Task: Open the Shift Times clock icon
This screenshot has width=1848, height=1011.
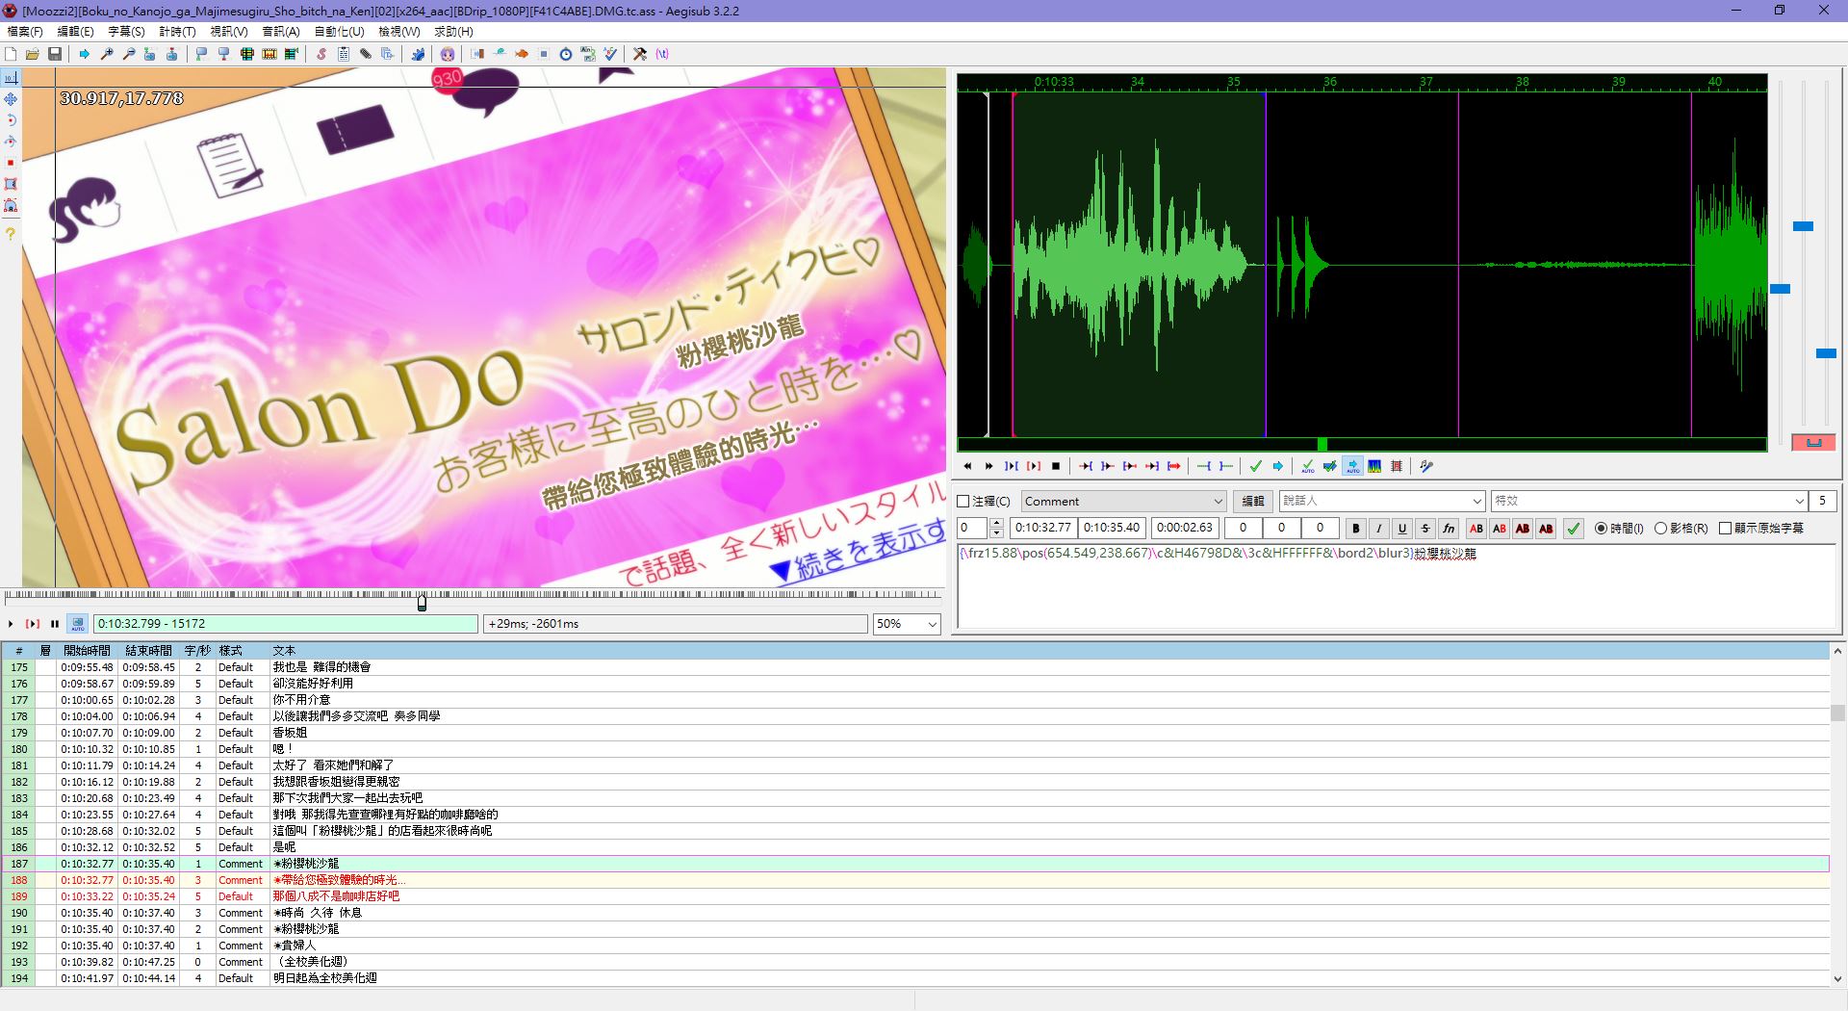Action: (566, 54)
